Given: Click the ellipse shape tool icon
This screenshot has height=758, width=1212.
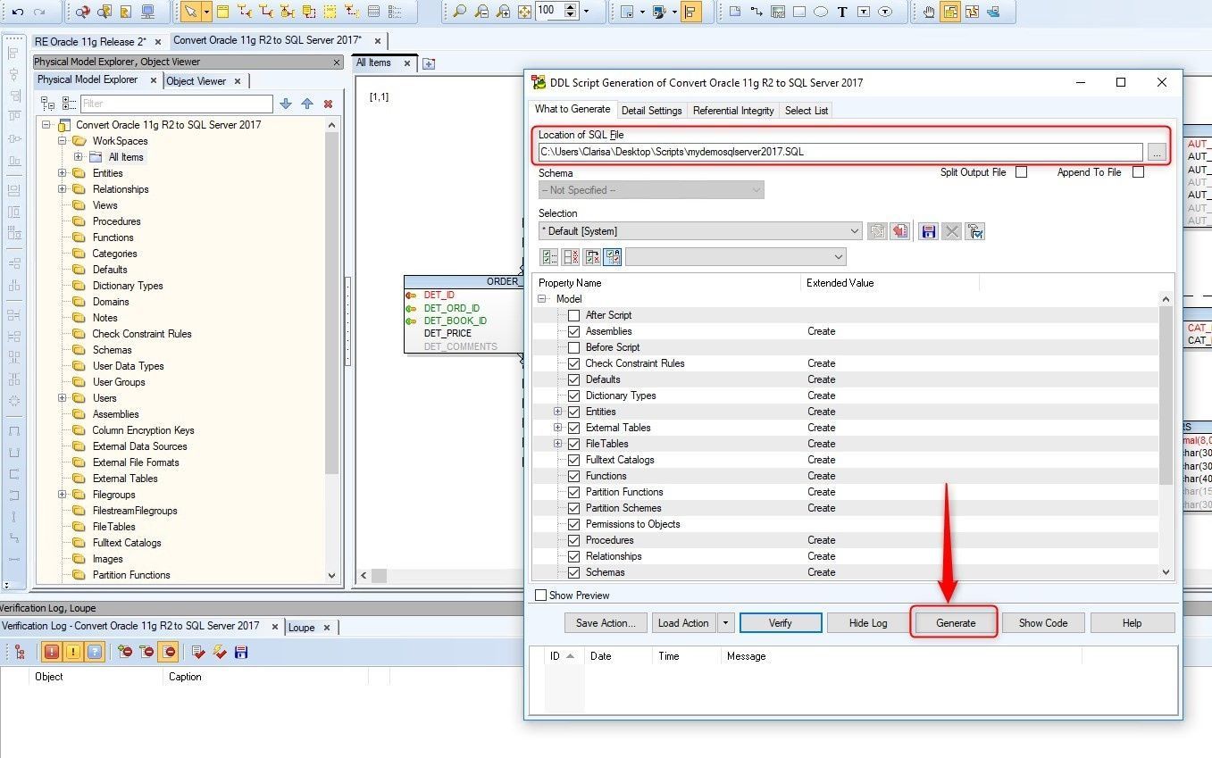Looking at the screenshot, I should pyautogui.click(x=821, y=12).
